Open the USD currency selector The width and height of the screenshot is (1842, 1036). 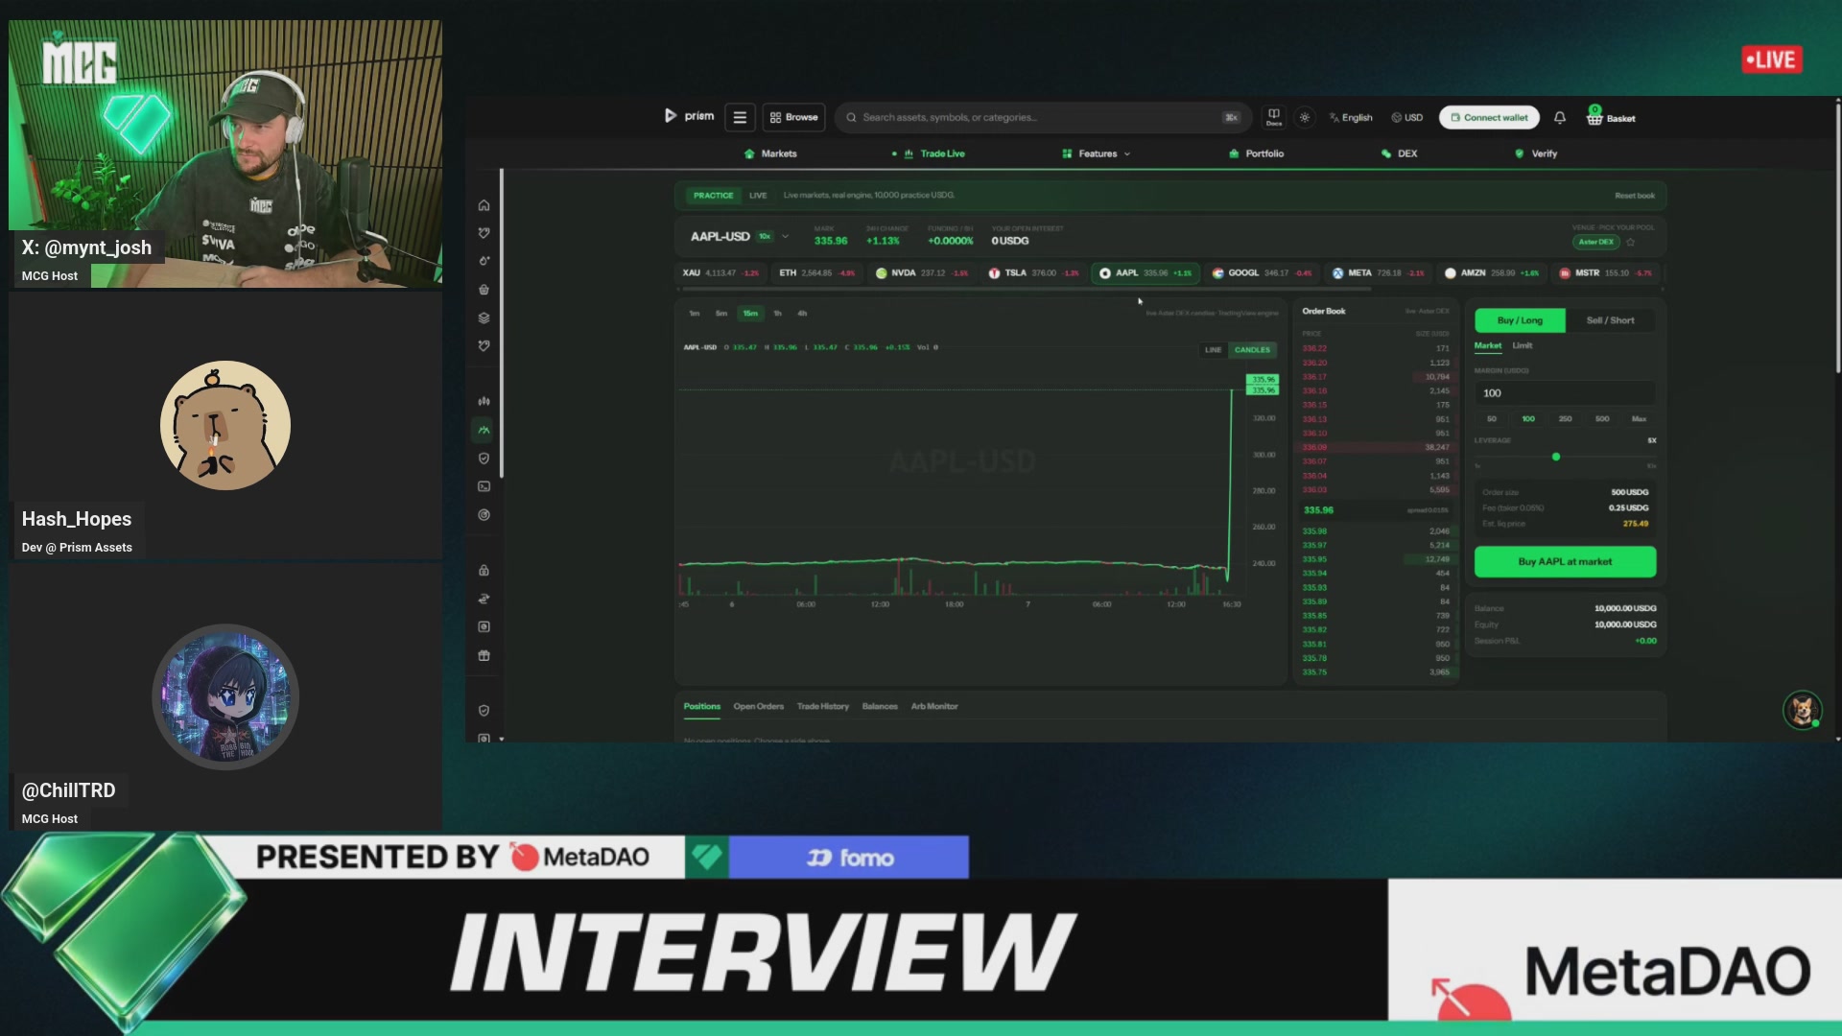pos(1407,118)
